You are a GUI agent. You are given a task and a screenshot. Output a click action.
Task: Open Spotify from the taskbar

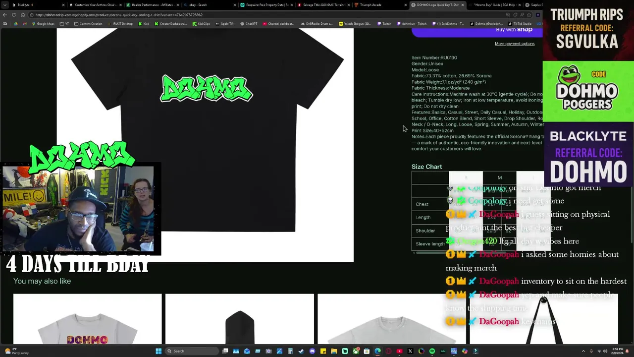[x=432, y=351]
